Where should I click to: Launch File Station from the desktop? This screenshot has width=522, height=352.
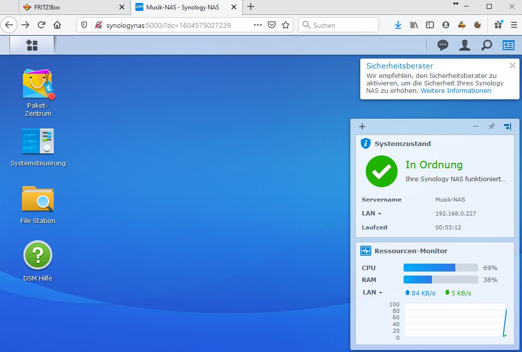coord(38,199)
